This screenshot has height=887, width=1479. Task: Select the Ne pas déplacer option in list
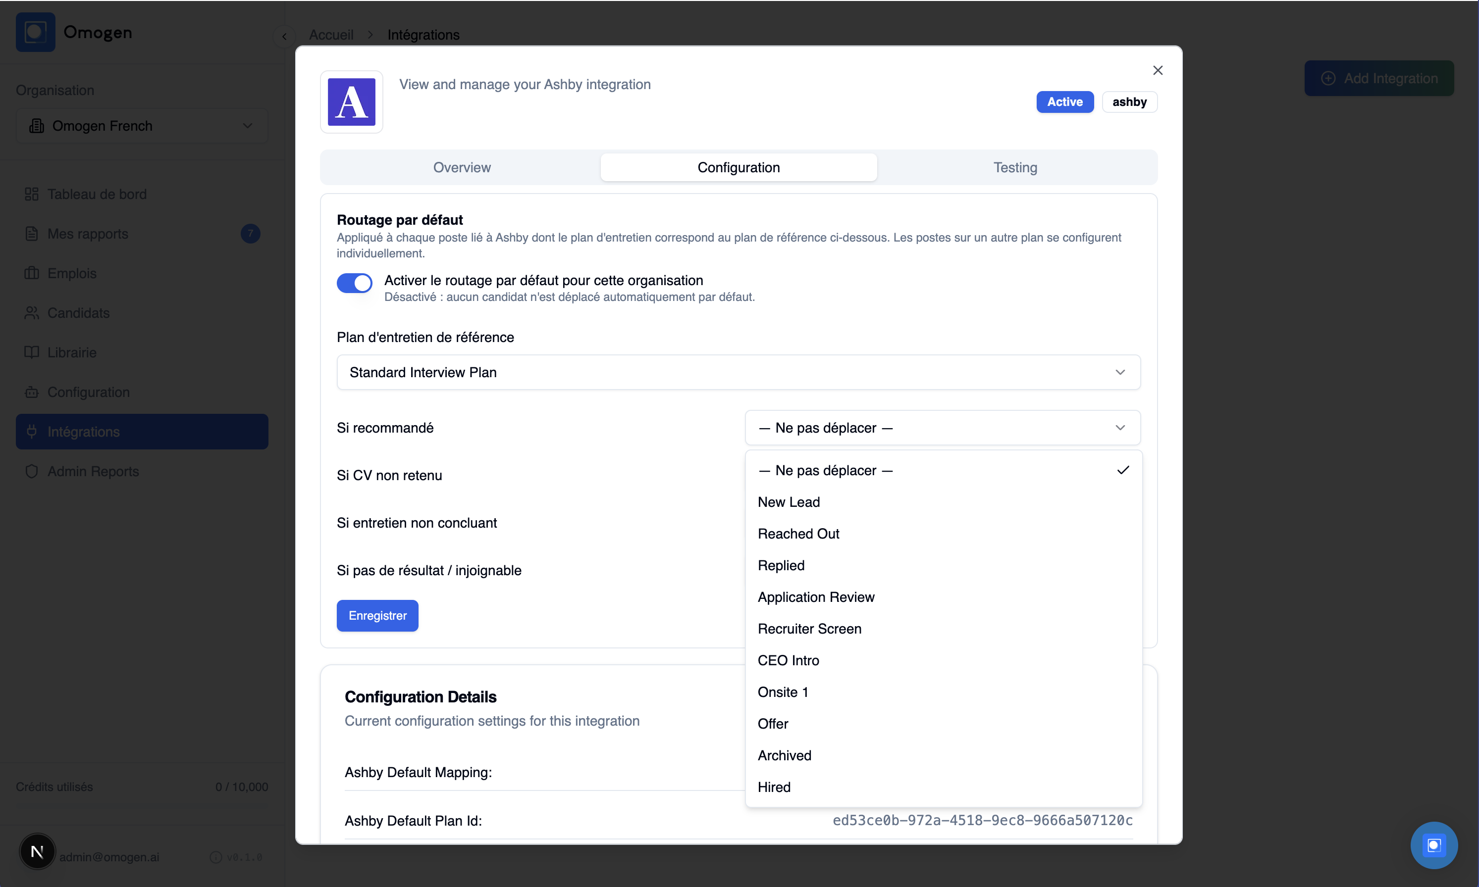click(943, 470)
